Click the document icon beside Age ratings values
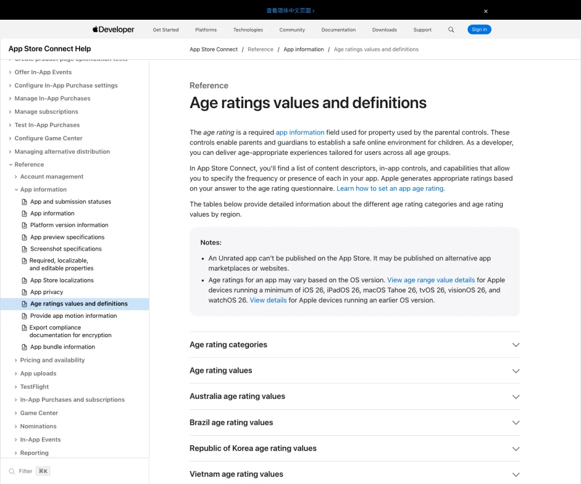Screen dimensions: 581x484 coord(24,304)
